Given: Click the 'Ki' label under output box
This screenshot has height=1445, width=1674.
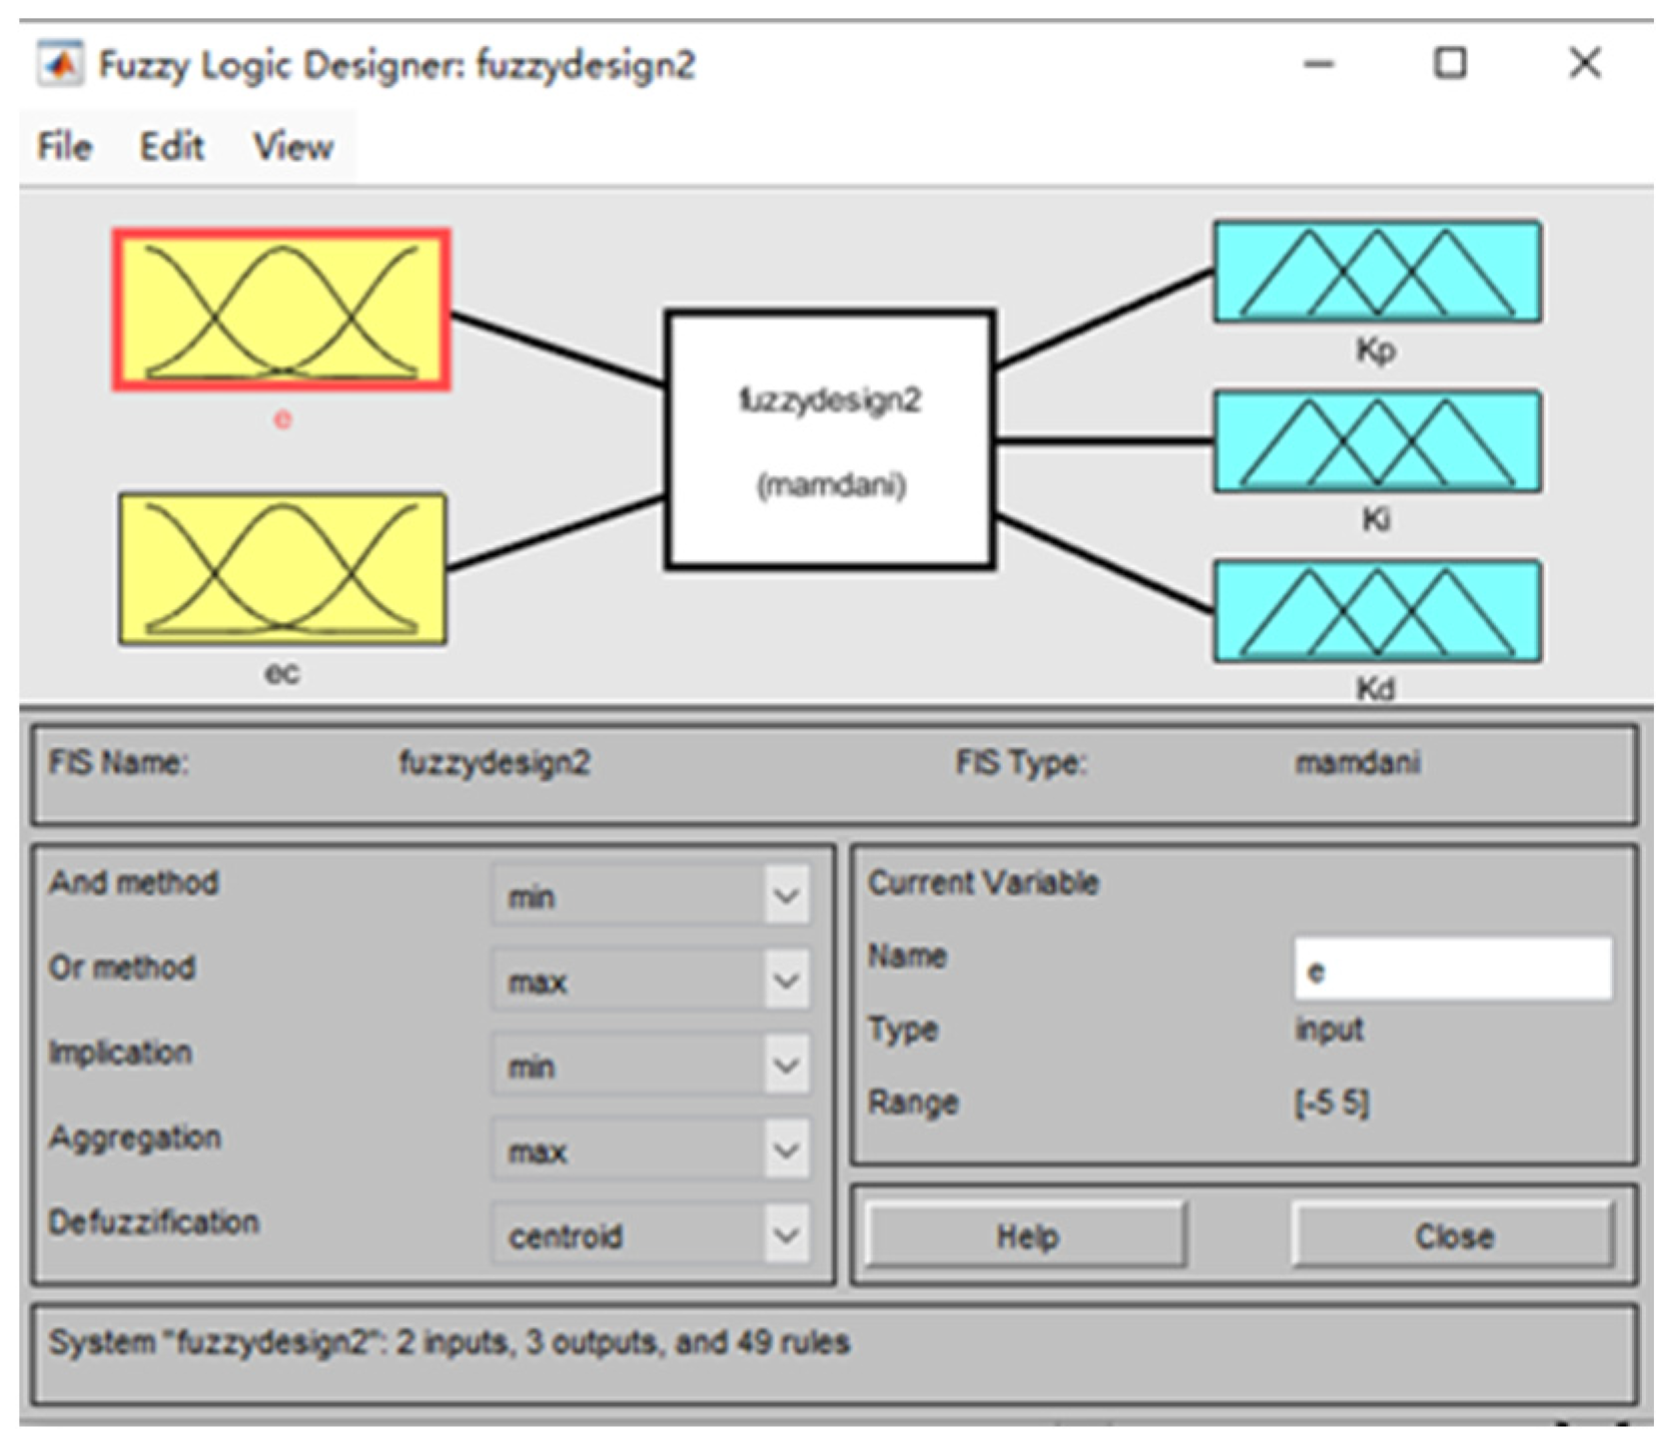Looking at the screenshot, I should (1375, 519).
